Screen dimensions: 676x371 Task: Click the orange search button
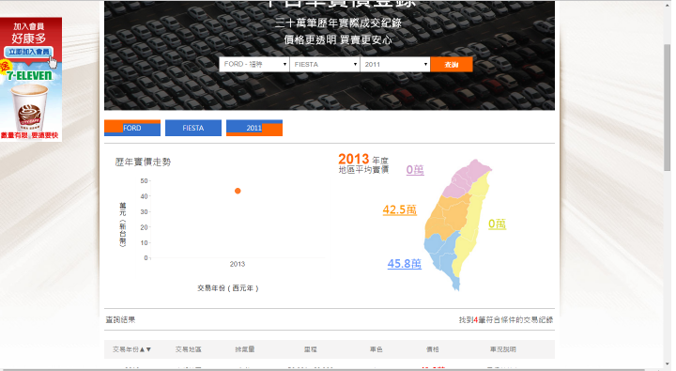pyautogui.click(x=452, y=64)
